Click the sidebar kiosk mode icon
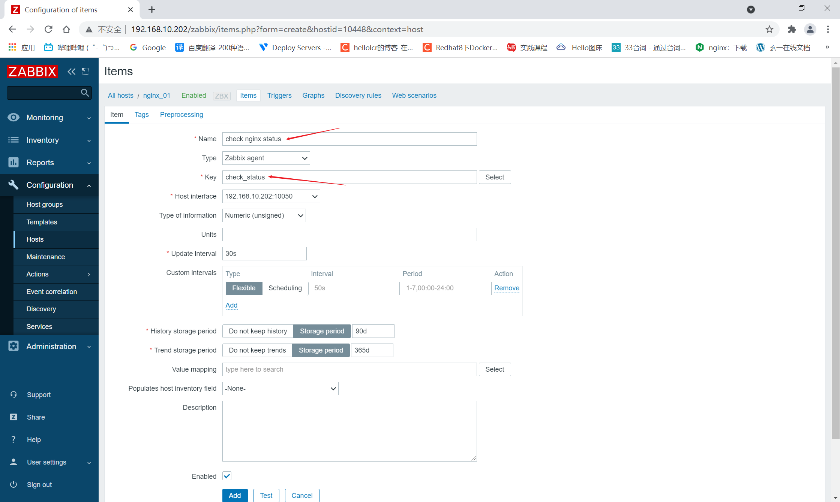Image resolution: width=840 pixels, height=502 pixels. pos(85,72)
